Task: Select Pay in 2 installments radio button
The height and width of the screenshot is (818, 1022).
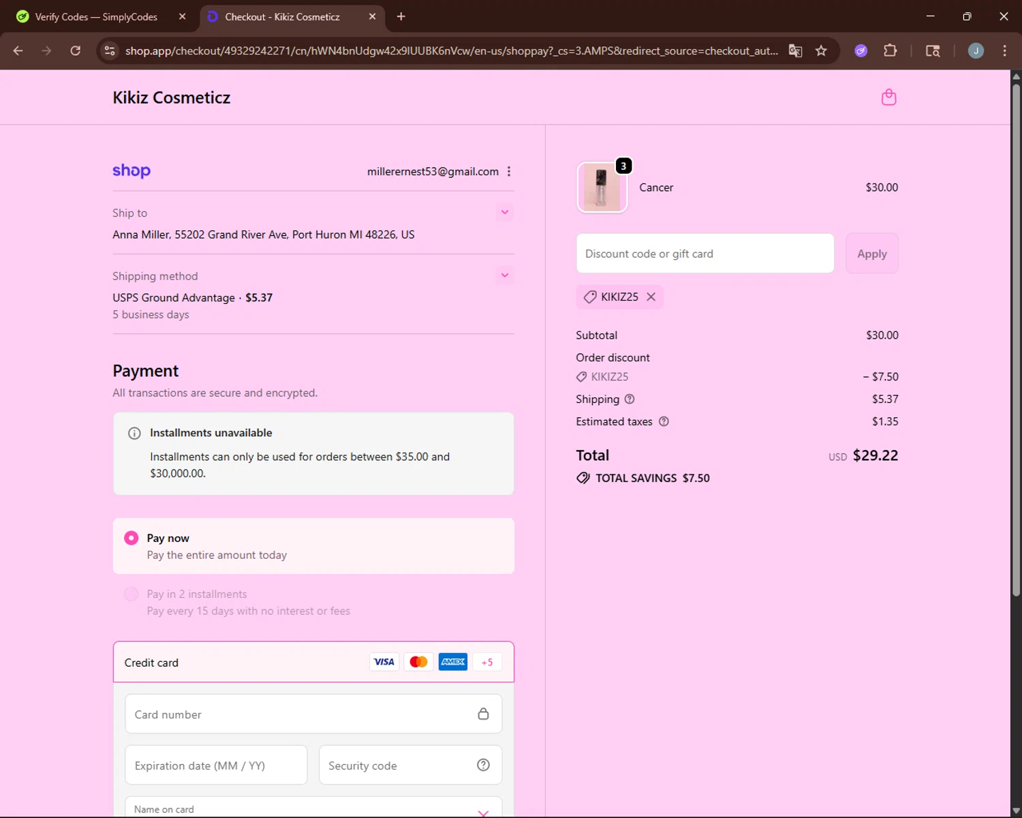Action: tap(131, 594)
